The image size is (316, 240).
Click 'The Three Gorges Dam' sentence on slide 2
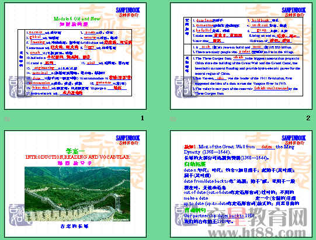[x=248, y=65]
